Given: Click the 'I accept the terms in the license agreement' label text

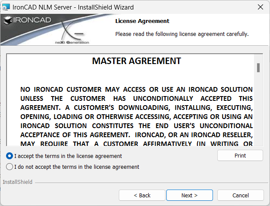Looking at the screenshot, I should point(68,156).
